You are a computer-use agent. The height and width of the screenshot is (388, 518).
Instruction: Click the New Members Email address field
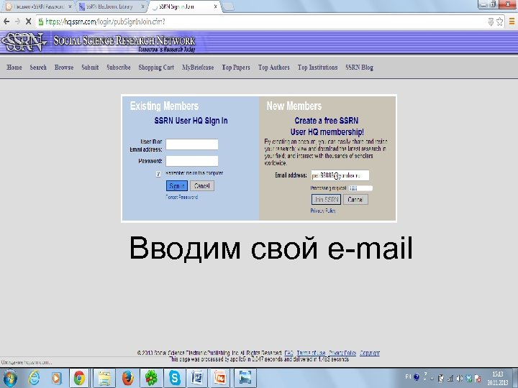(x=340, y=175)
